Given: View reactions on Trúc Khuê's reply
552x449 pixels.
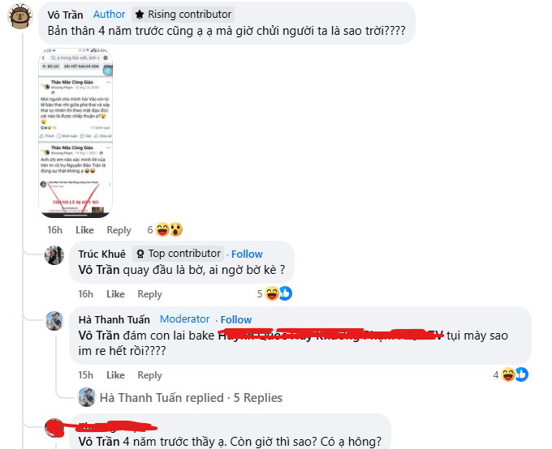Looking at the screenshot, I should pos(274,293).
